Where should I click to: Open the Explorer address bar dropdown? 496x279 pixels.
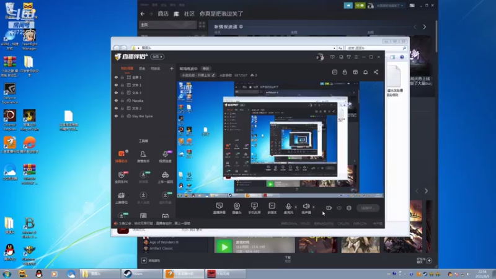pyautogui.click(x=334, y=48)
